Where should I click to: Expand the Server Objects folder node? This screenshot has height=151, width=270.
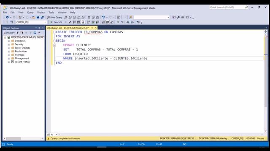click(x=9, y=48)
